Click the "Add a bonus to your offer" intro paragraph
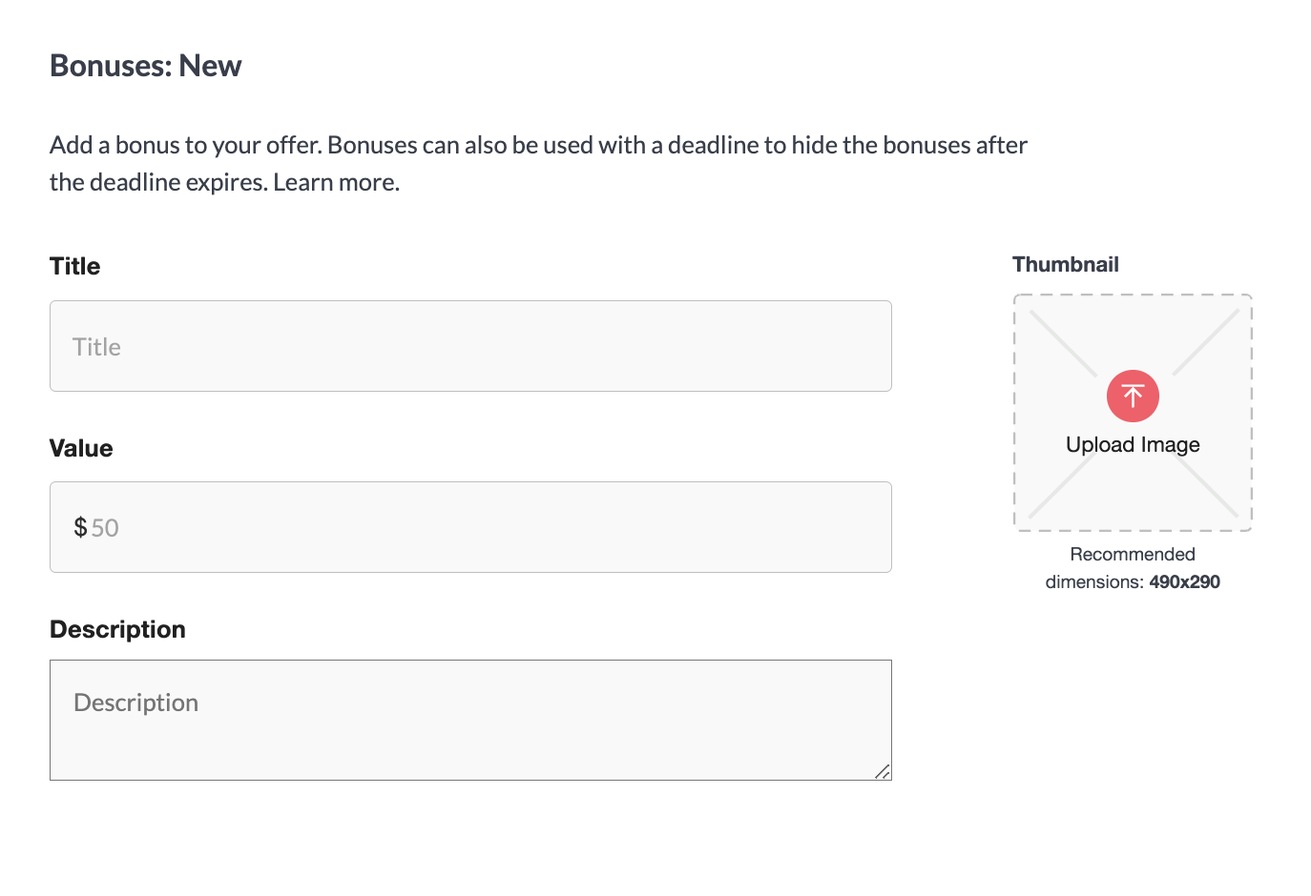This screenshot has height=896, width=1311. (x=538, y=163)
